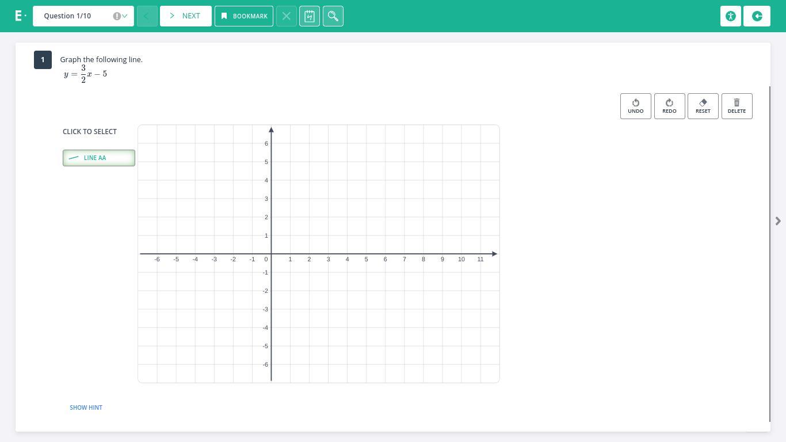Click the y-axis label -6
Viewport: 786px width, 442px height.
265,365
